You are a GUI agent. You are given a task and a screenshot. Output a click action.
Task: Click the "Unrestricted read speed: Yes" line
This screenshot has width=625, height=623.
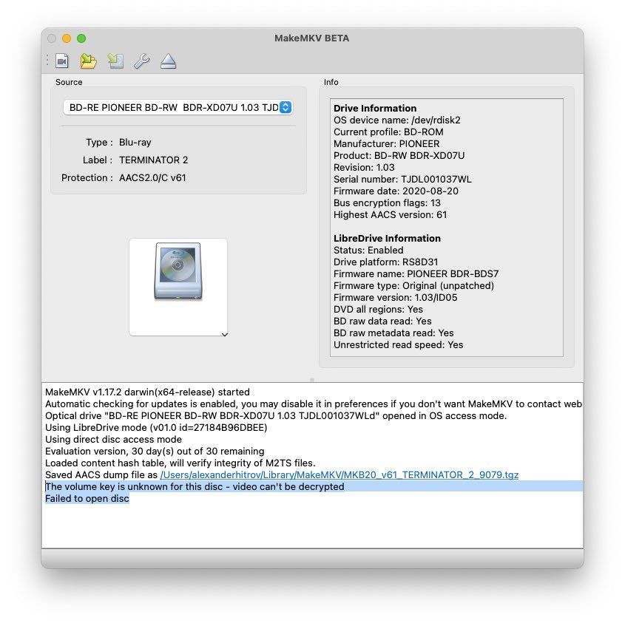398,345
